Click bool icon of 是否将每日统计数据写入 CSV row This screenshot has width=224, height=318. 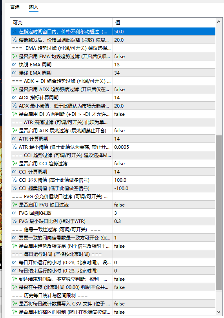coord(14,303)
